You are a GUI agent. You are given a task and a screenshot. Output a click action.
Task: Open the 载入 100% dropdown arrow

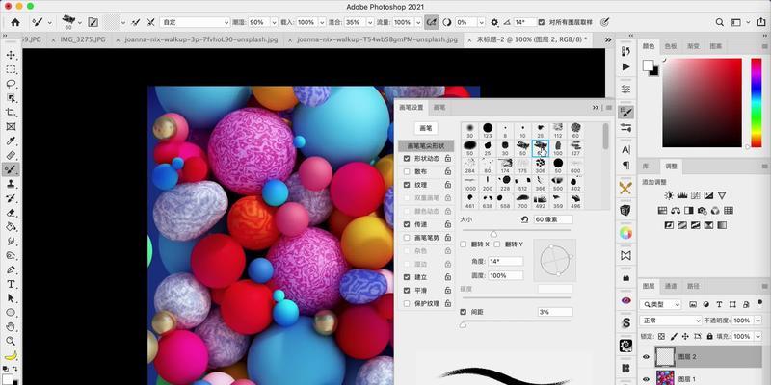pyautogui.click(x=322, y=22)
